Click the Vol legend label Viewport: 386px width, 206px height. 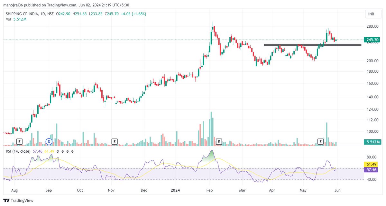click(9, 19)
